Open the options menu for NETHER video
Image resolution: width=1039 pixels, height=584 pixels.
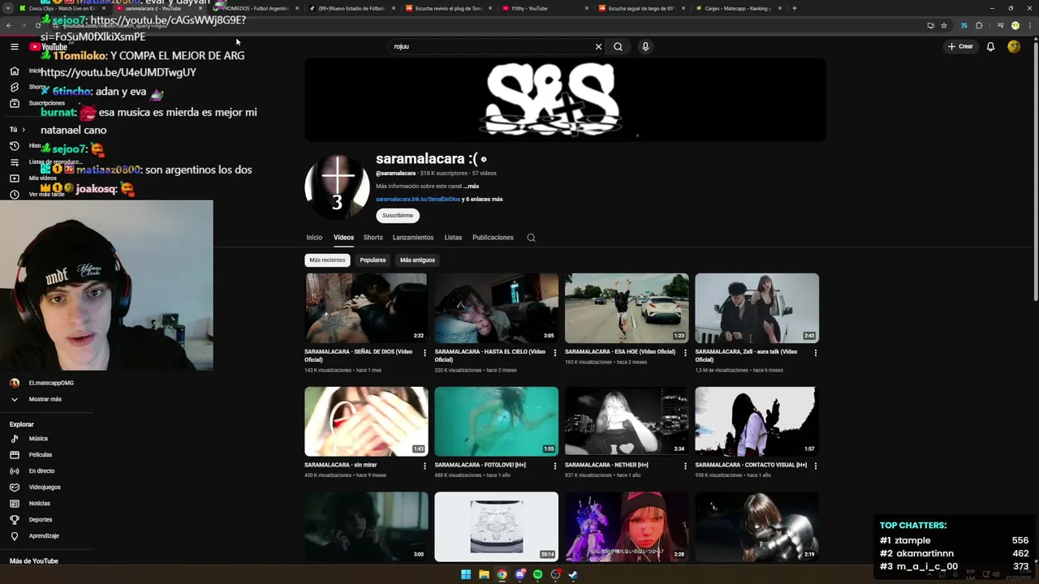click(x=685, y=466)
